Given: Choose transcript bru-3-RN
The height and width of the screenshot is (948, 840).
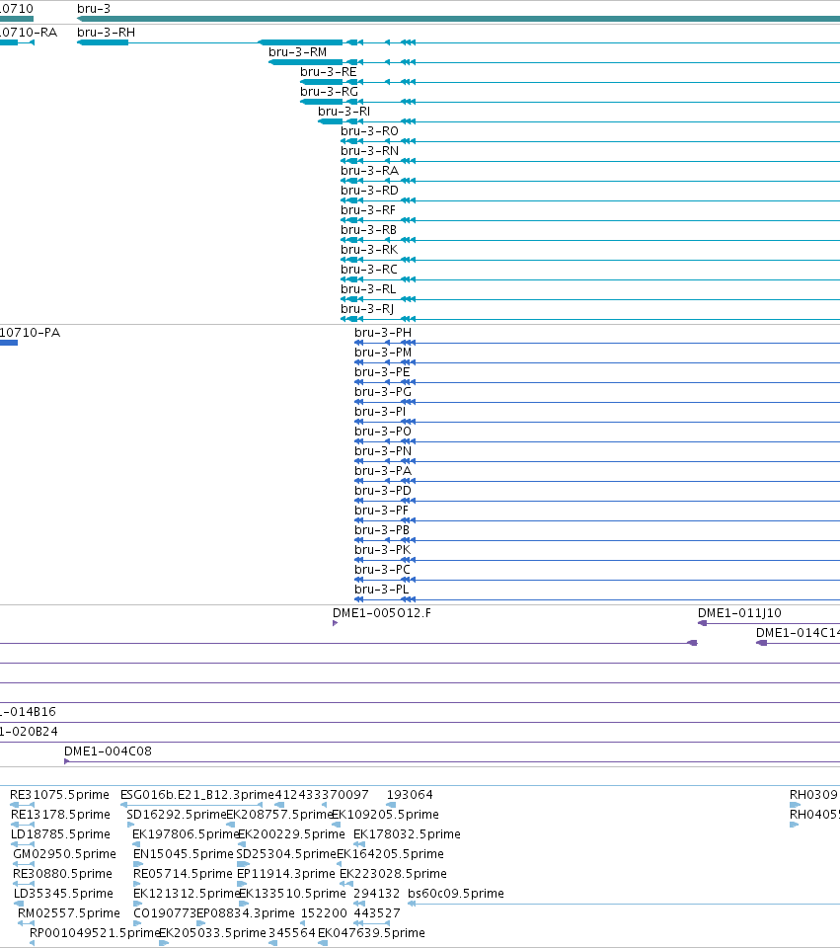Looking at the screenshot, I should pos(370,150).
